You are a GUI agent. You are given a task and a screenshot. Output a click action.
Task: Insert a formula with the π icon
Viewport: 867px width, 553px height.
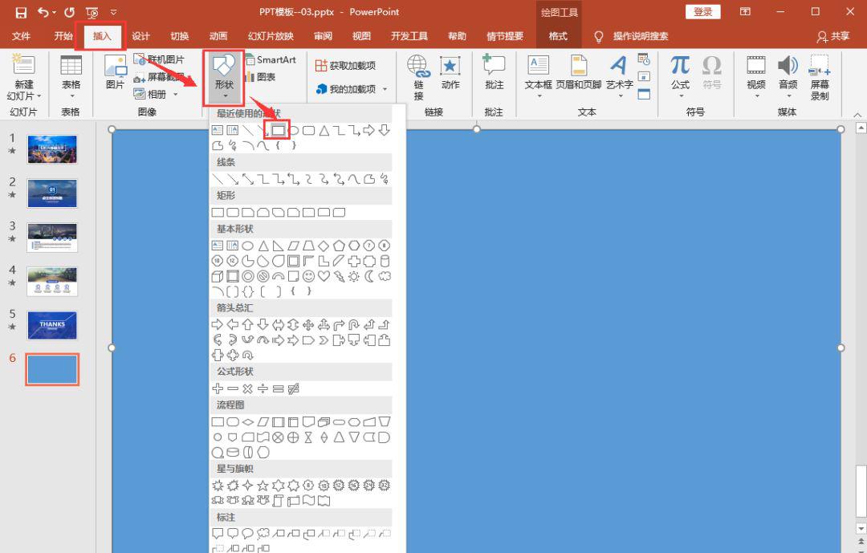[680, 66]
